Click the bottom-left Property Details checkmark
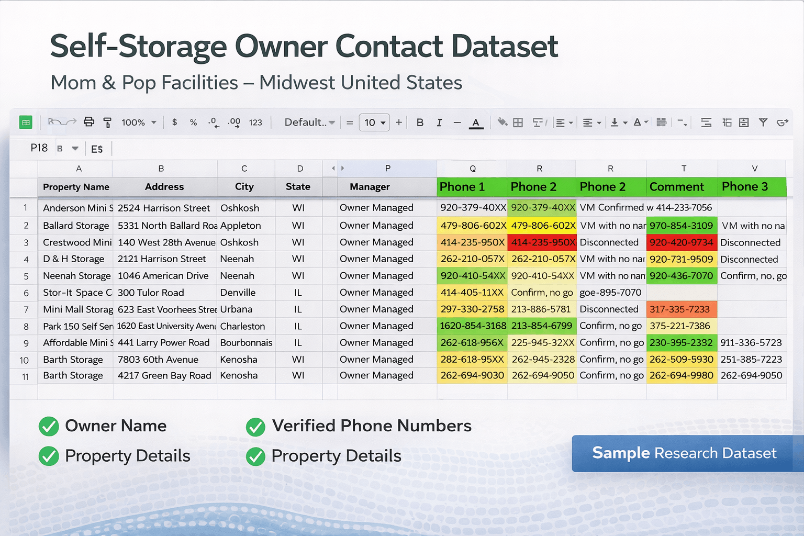The image size is (804, 536). point(49,456)
